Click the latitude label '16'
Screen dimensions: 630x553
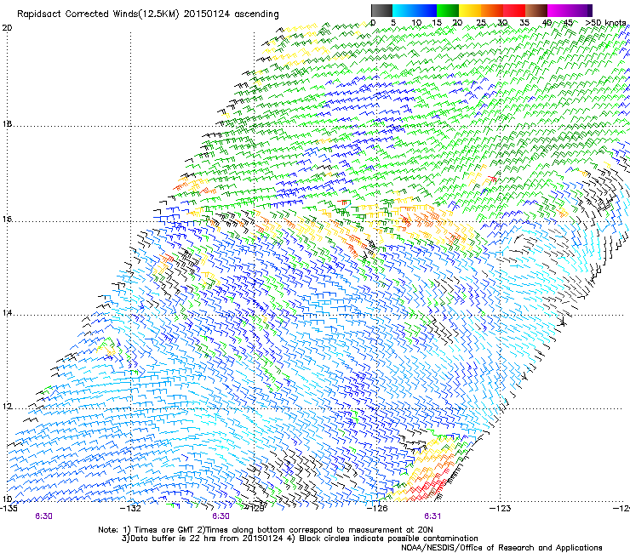point(7,219)
